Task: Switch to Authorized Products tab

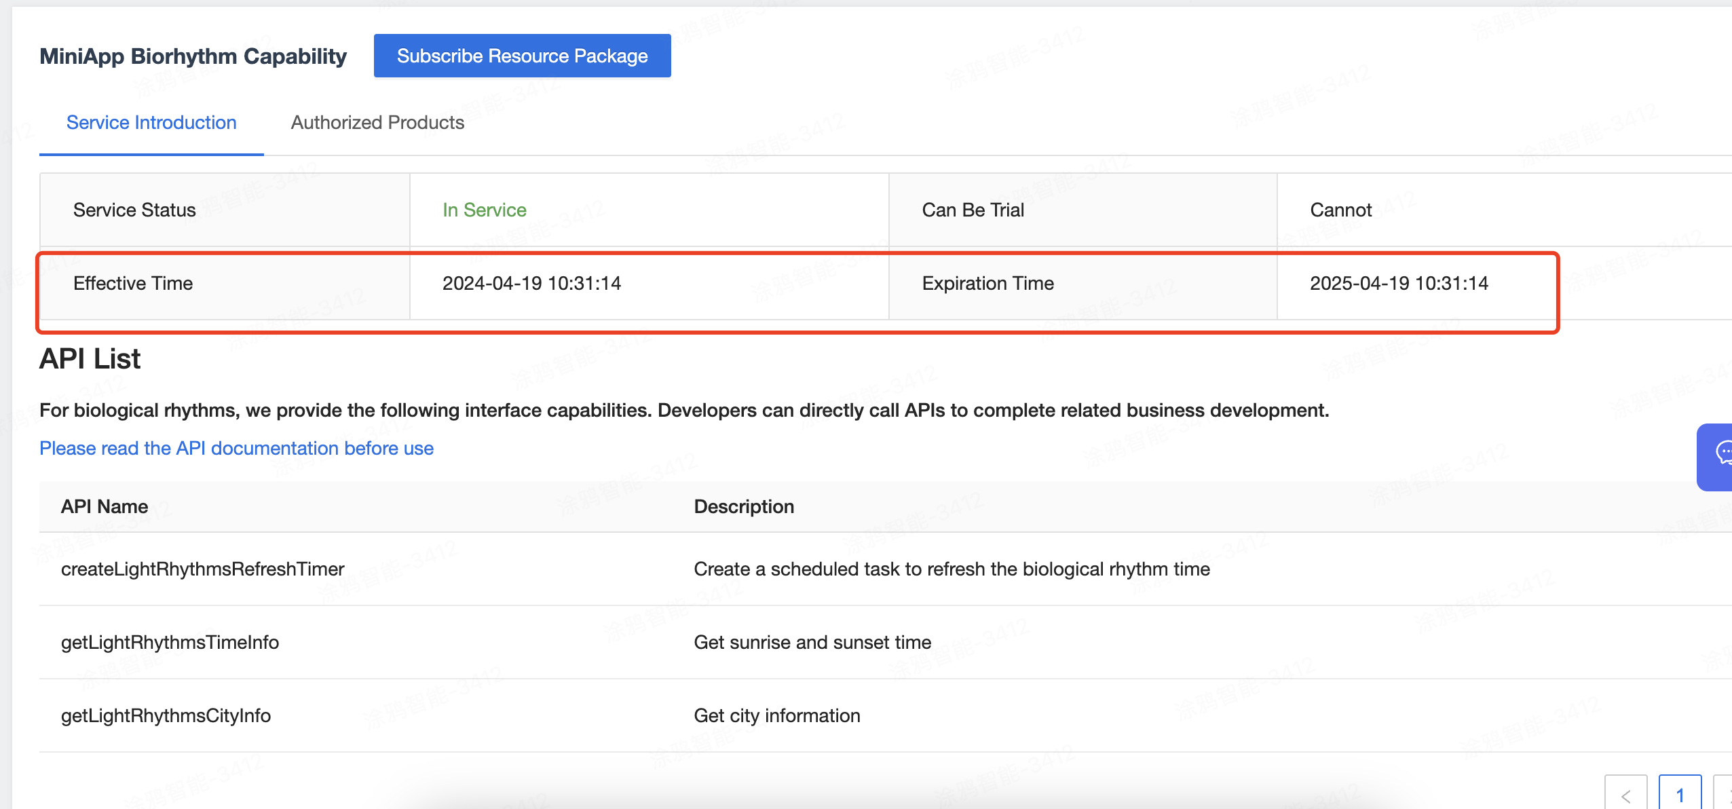Action: (x=377, y=123)
